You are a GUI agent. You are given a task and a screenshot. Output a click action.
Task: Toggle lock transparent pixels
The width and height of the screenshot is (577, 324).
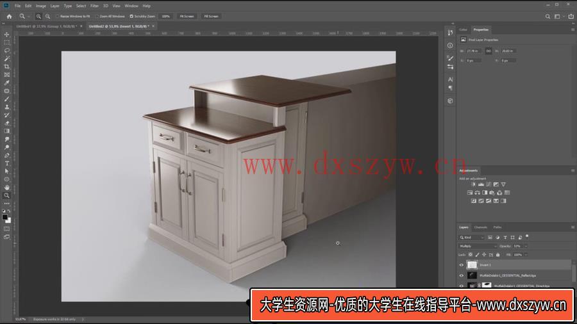(471, 255)
